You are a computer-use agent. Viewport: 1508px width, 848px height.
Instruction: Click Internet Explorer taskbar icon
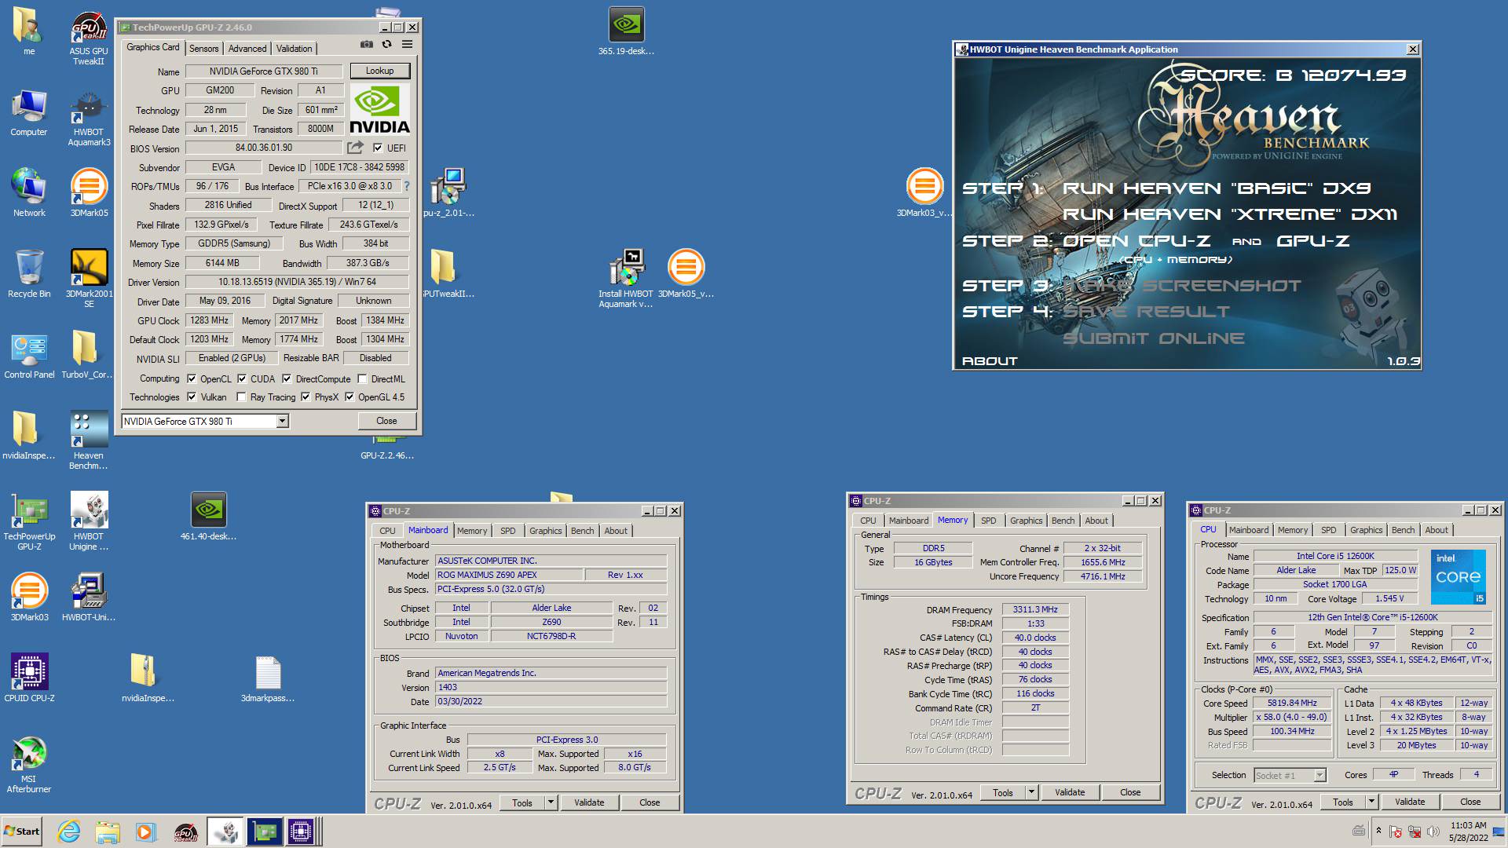click(x=69, y=832)
